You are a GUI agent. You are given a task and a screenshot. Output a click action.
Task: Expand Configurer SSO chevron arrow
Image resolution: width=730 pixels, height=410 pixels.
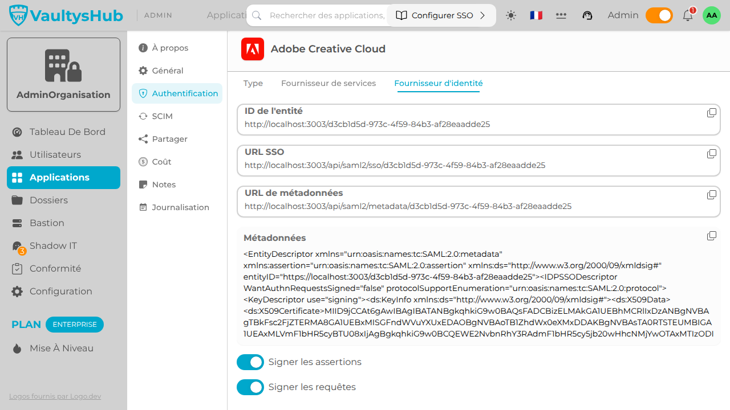point(482,15)
